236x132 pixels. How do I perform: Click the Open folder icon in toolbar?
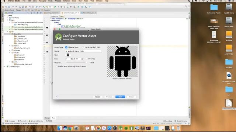pos(3,7)
